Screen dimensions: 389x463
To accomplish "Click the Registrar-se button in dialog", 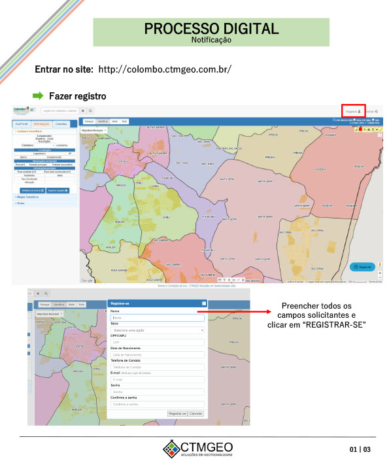I will pos(177,414).
